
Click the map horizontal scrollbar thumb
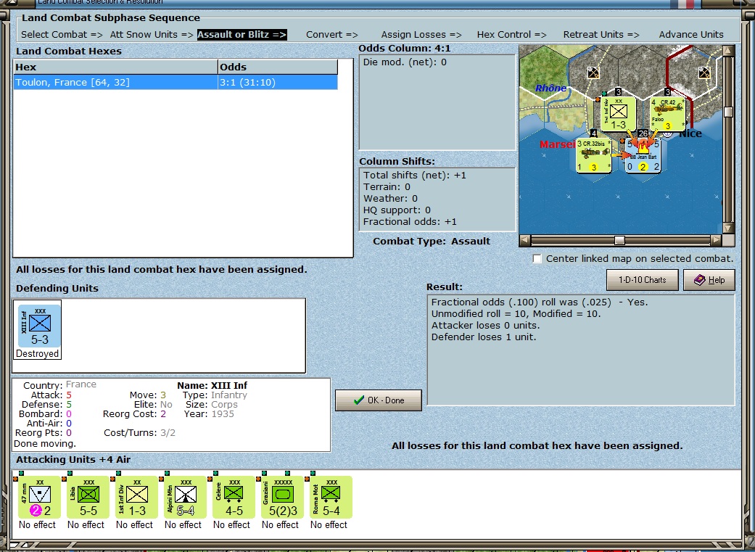pyautogui.click(x=619, y=240)
